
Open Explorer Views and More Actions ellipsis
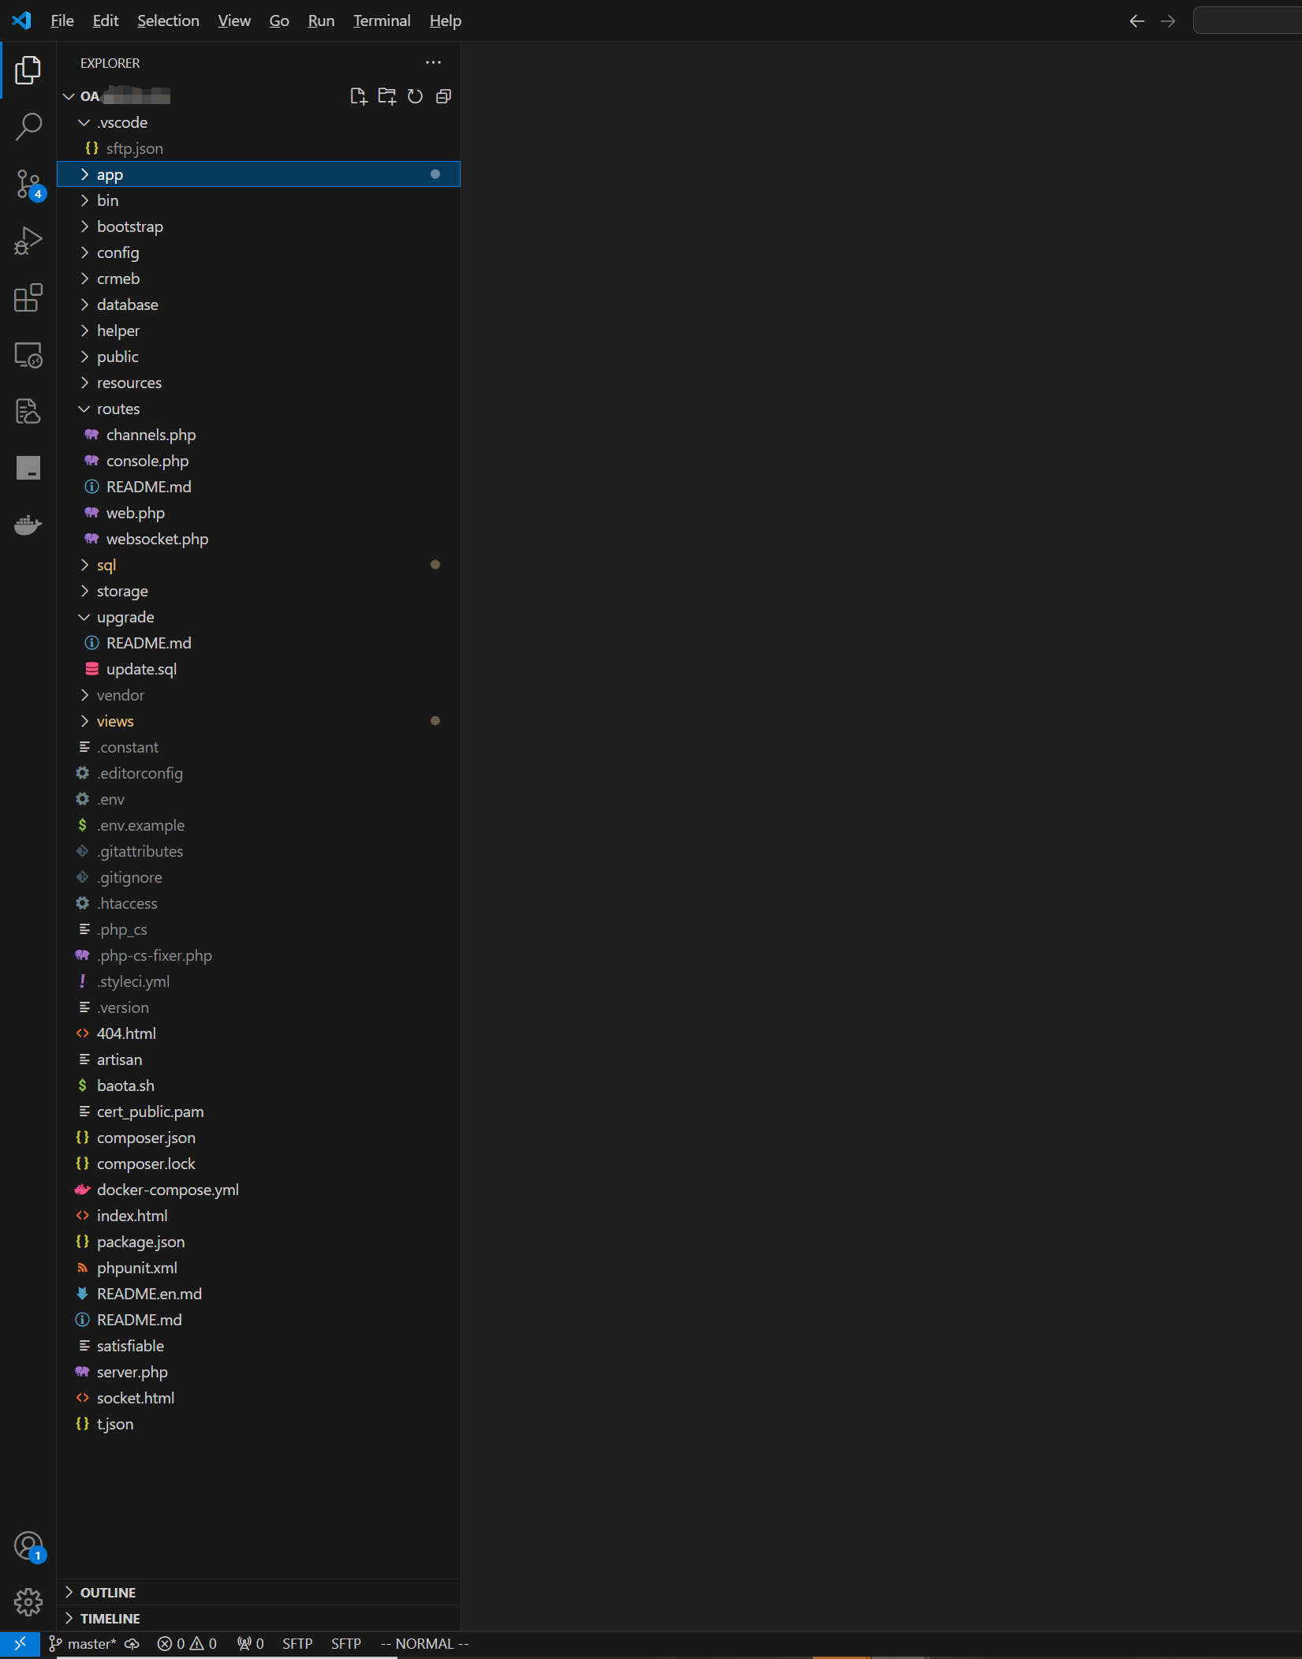point(433,62)
